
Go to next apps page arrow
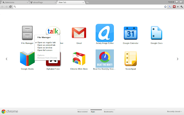coord(178,59)
